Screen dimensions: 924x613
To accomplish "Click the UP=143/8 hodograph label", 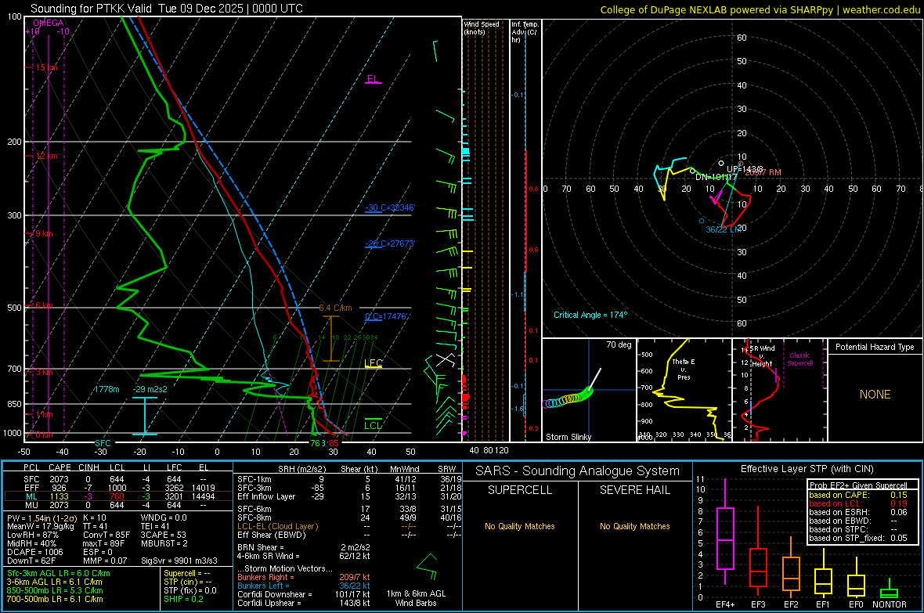I will 745,169.
